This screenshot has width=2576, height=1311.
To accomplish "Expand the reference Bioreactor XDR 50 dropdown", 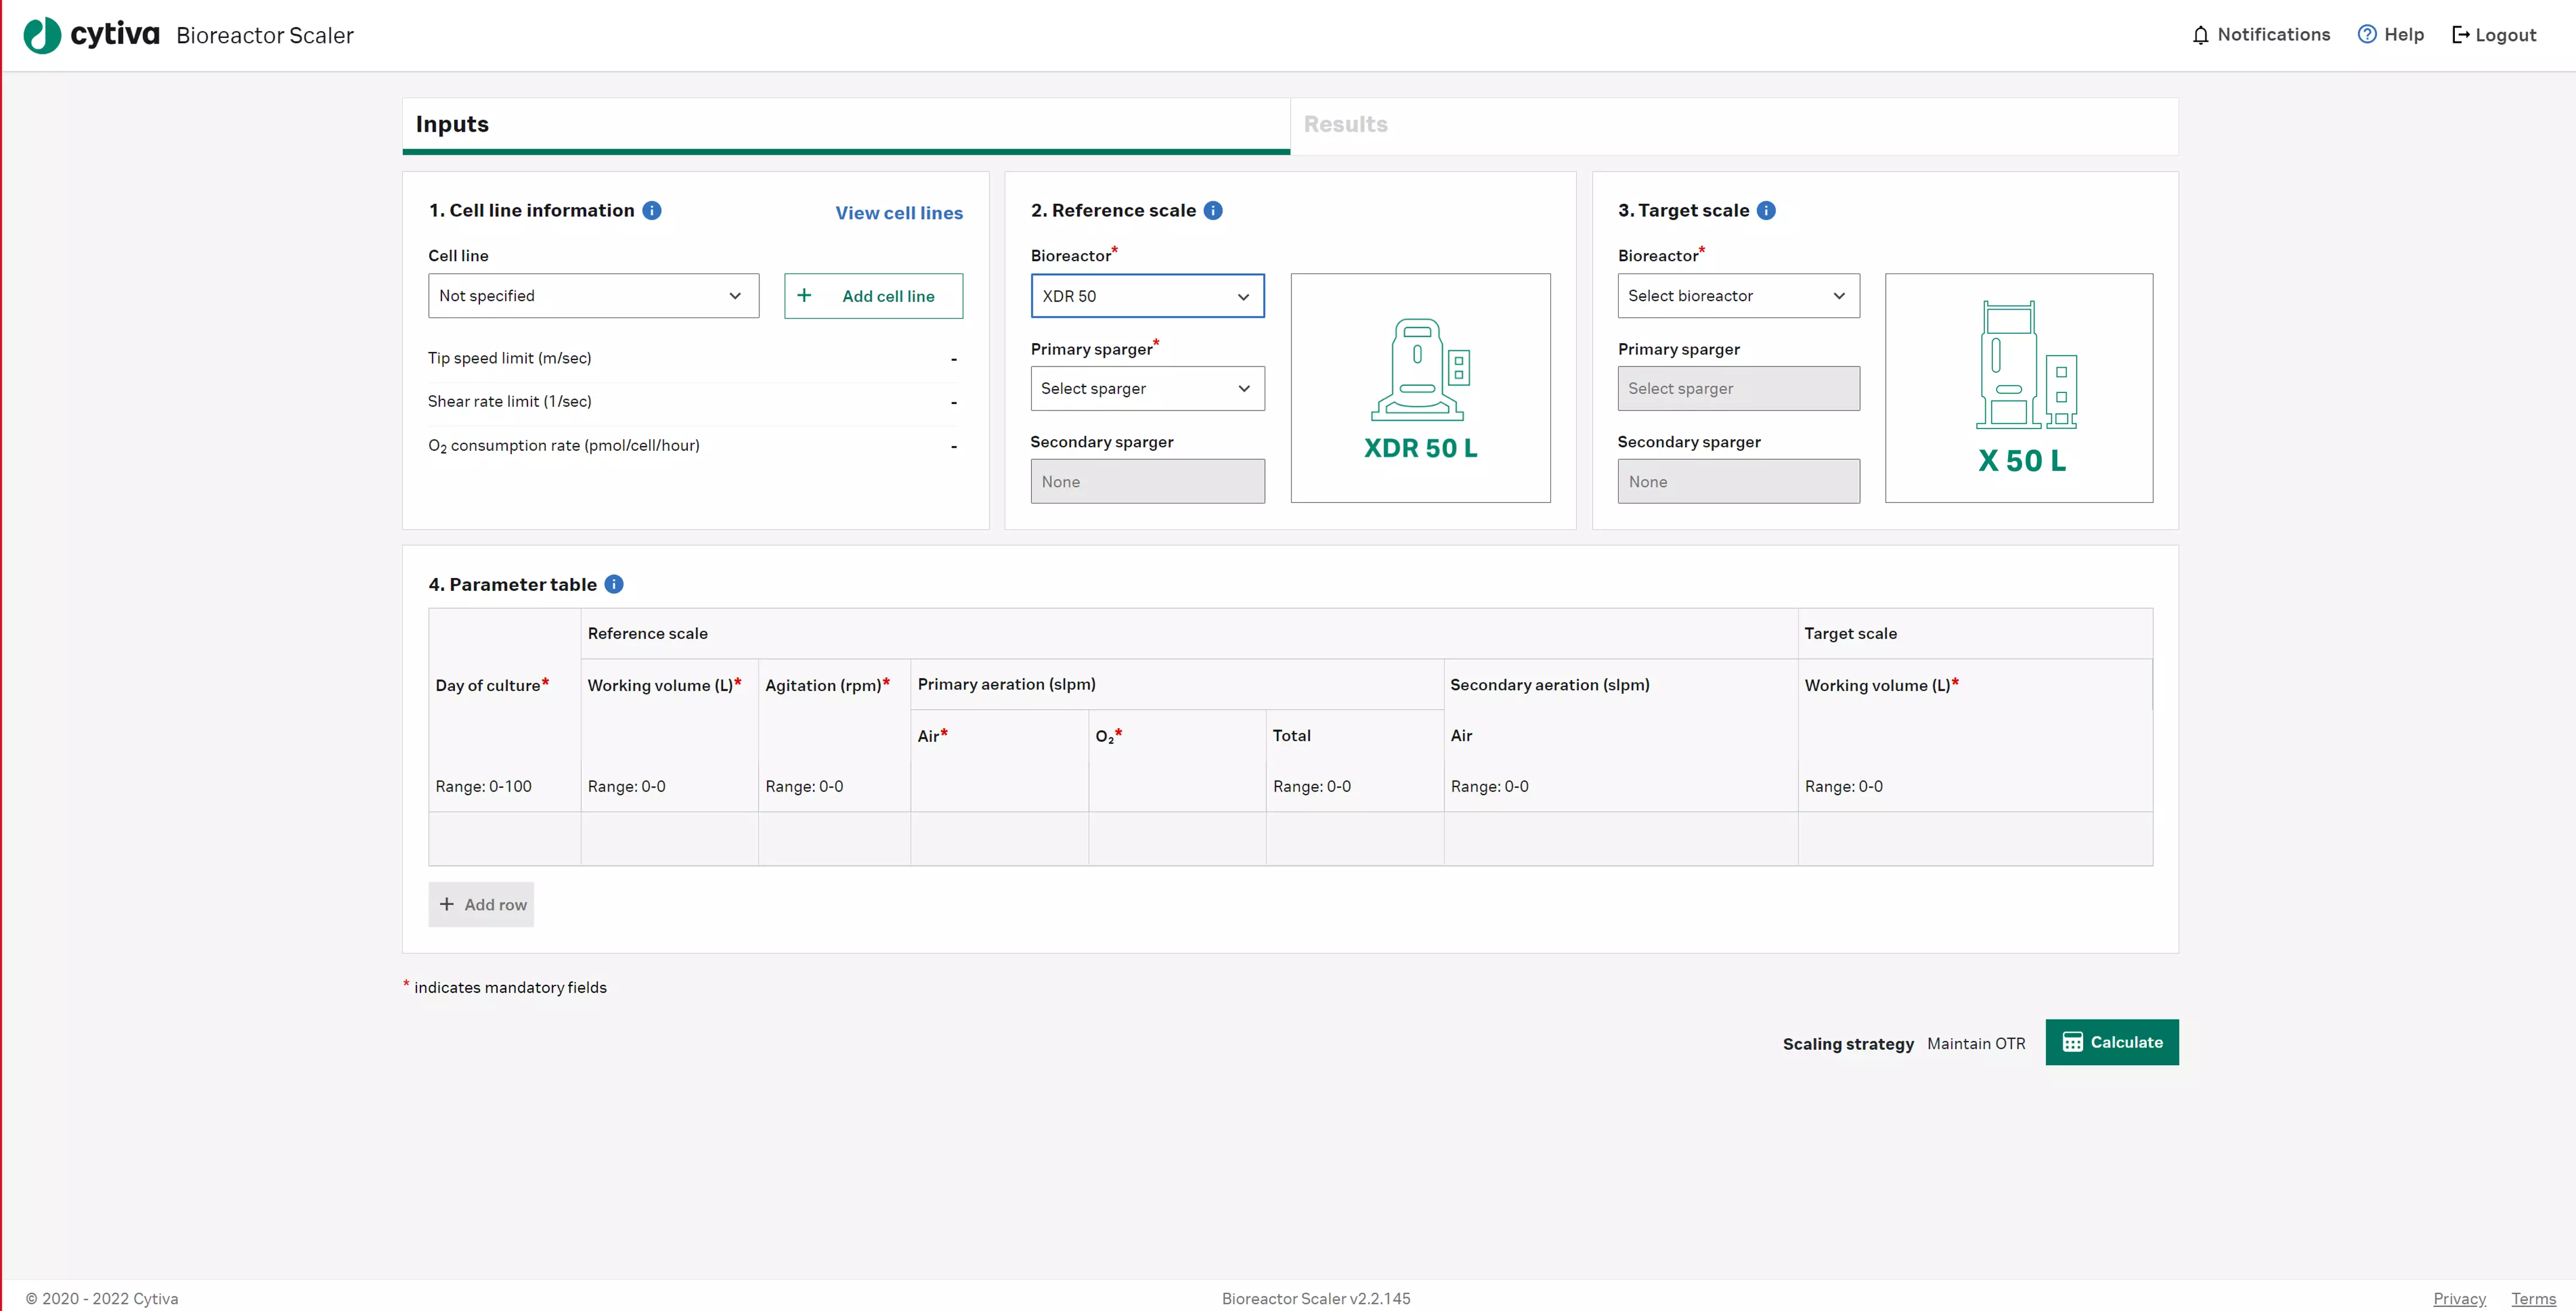I will (1147, 296).
